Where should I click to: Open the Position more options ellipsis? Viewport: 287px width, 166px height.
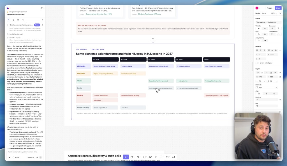(x=280, y=50)
